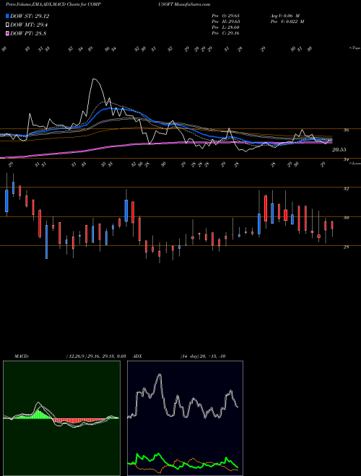
Task: Click the 32 price axis label
Action: pyautogui.click(x=346, y=189)
